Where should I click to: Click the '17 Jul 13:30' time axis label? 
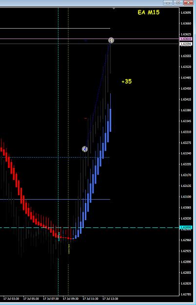(110, 299)
